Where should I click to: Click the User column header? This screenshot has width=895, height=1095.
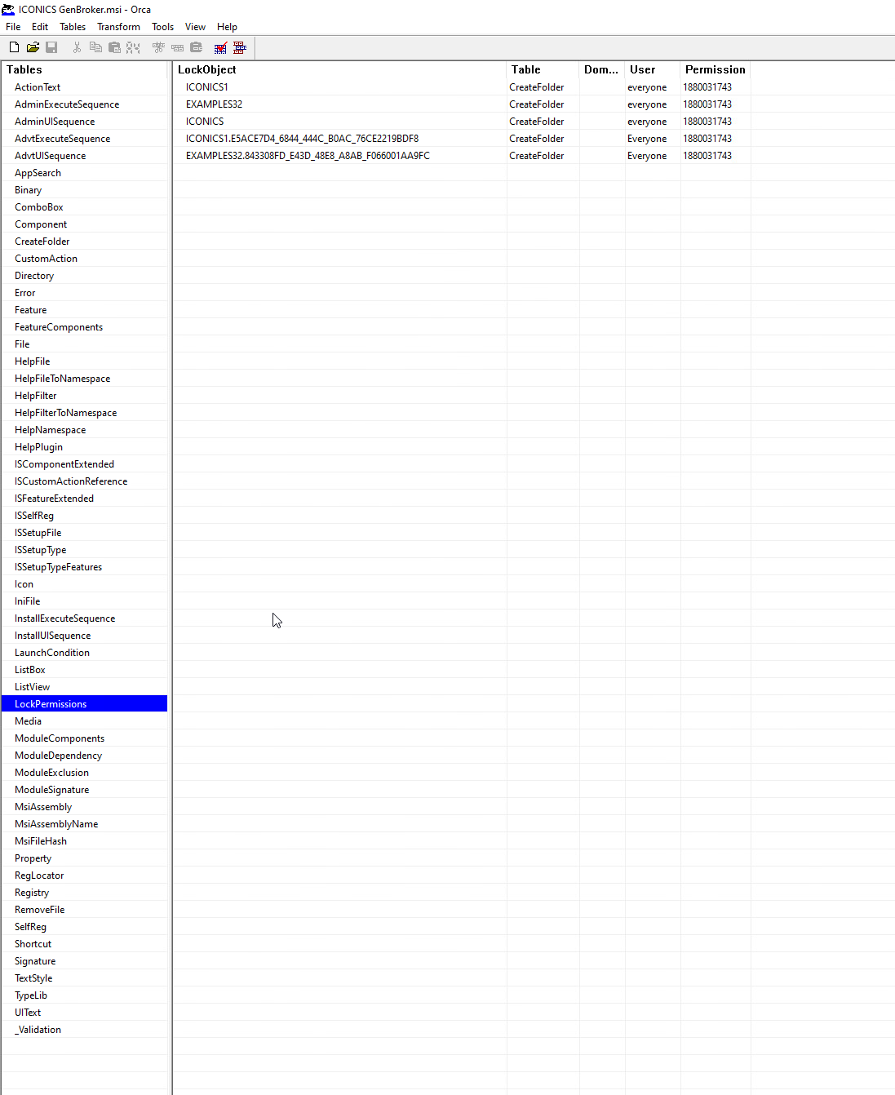[x=653, y=69]
